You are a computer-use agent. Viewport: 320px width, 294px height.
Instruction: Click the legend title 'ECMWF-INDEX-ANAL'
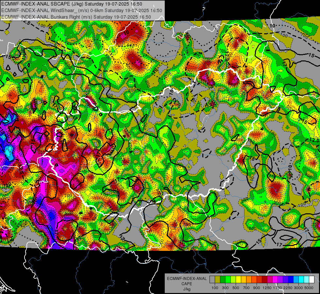[187, 279]
